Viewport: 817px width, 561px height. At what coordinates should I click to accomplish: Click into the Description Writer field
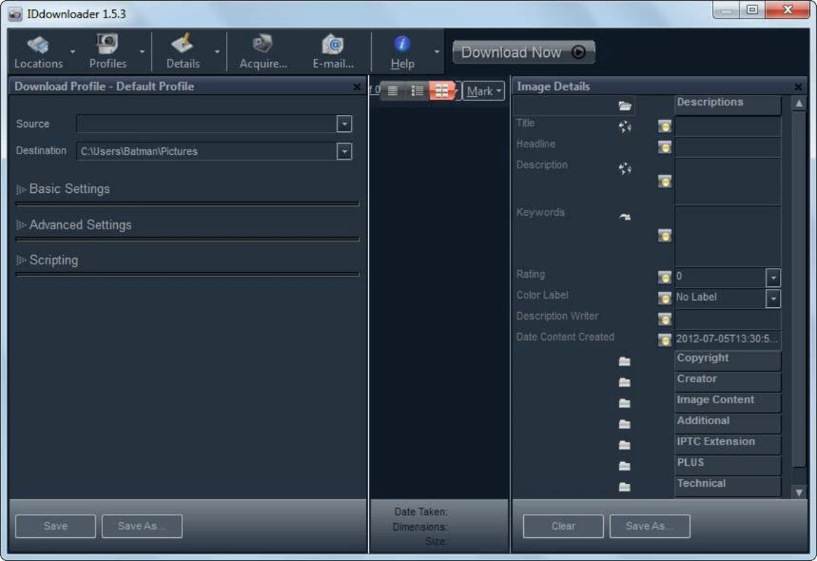(728, 318)
